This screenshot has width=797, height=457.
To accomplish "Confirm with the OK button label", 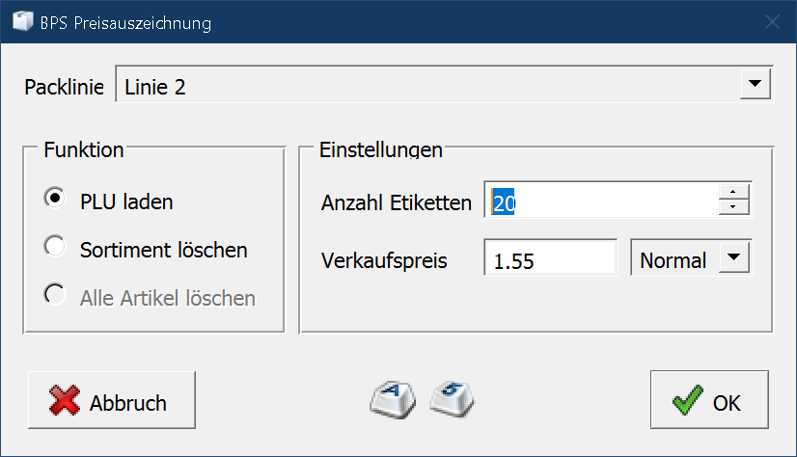I will pyautogui.click(x=727, y=403).
